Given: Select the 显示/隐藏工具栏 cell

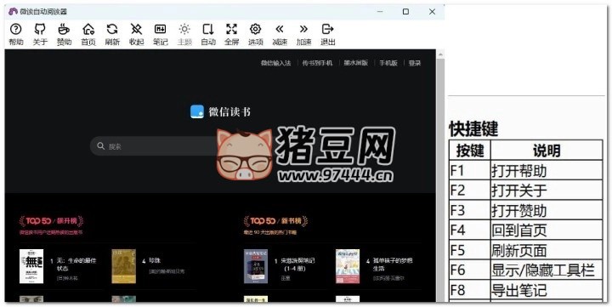Looking at the screenshot, I should point(547,270).
